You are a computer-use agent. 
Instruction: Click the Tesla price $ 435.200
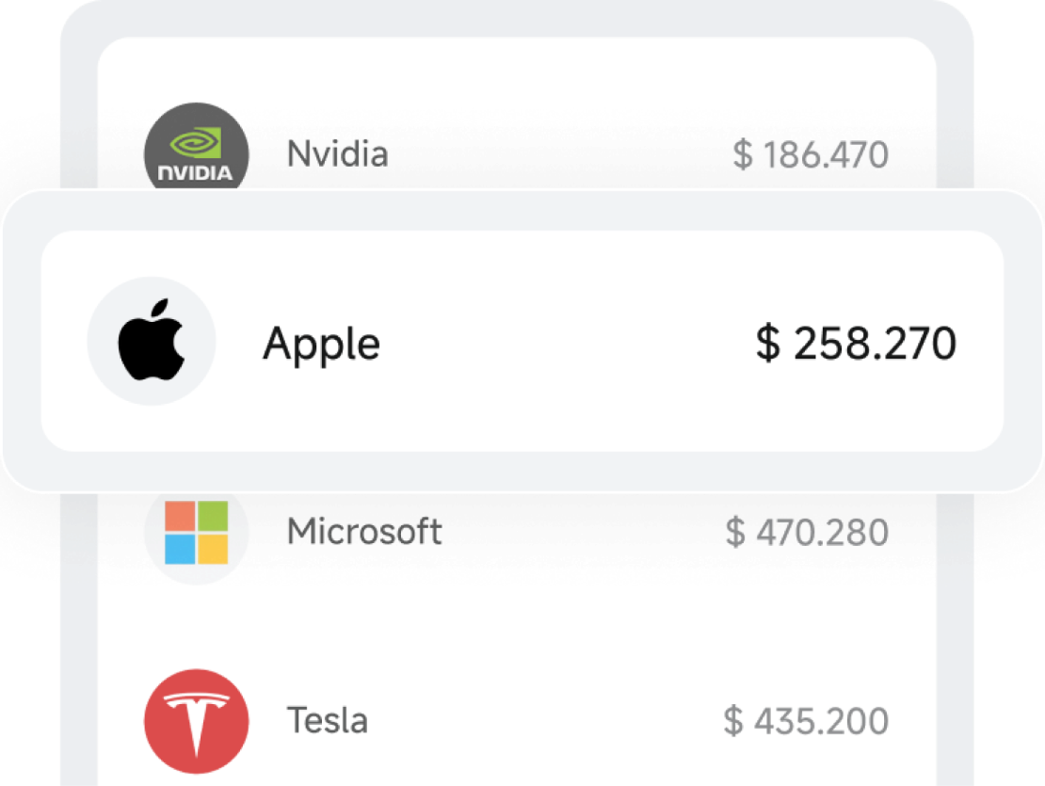[x=806, y=721]
